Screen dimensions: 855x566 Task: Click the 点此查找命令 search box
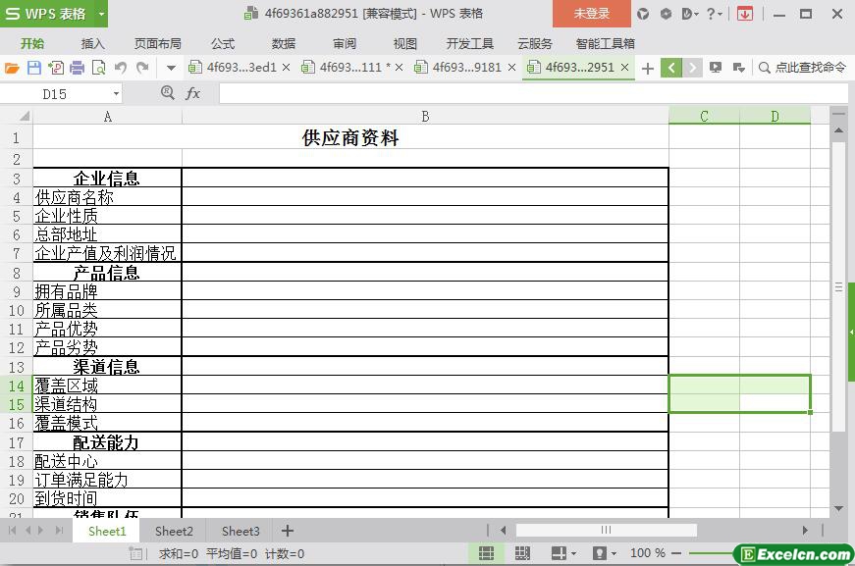click(x=803, y=68)
